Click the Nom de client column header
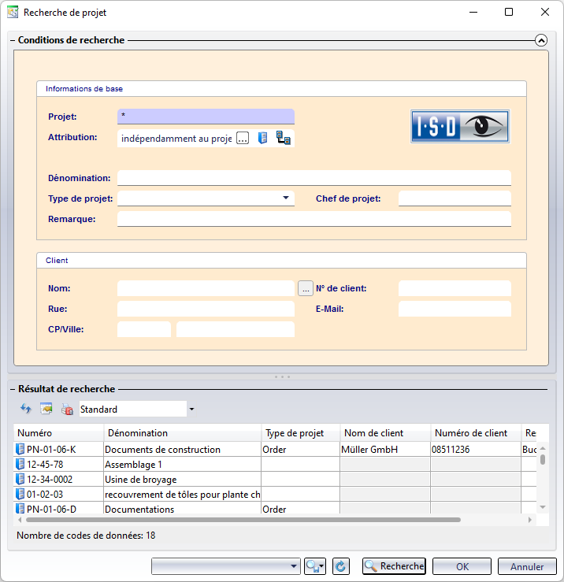 384,433
